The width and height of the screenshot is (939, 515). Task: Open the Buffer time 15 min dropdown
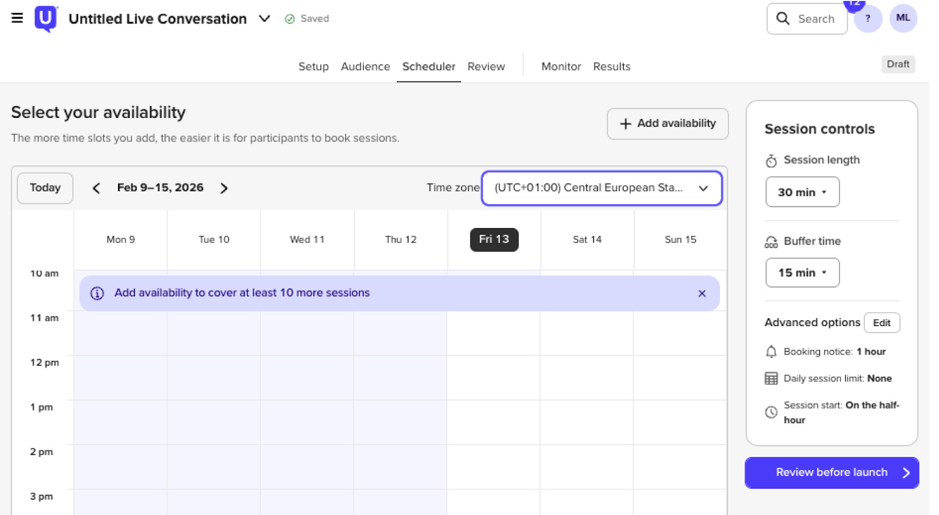(x=802, y=273)
